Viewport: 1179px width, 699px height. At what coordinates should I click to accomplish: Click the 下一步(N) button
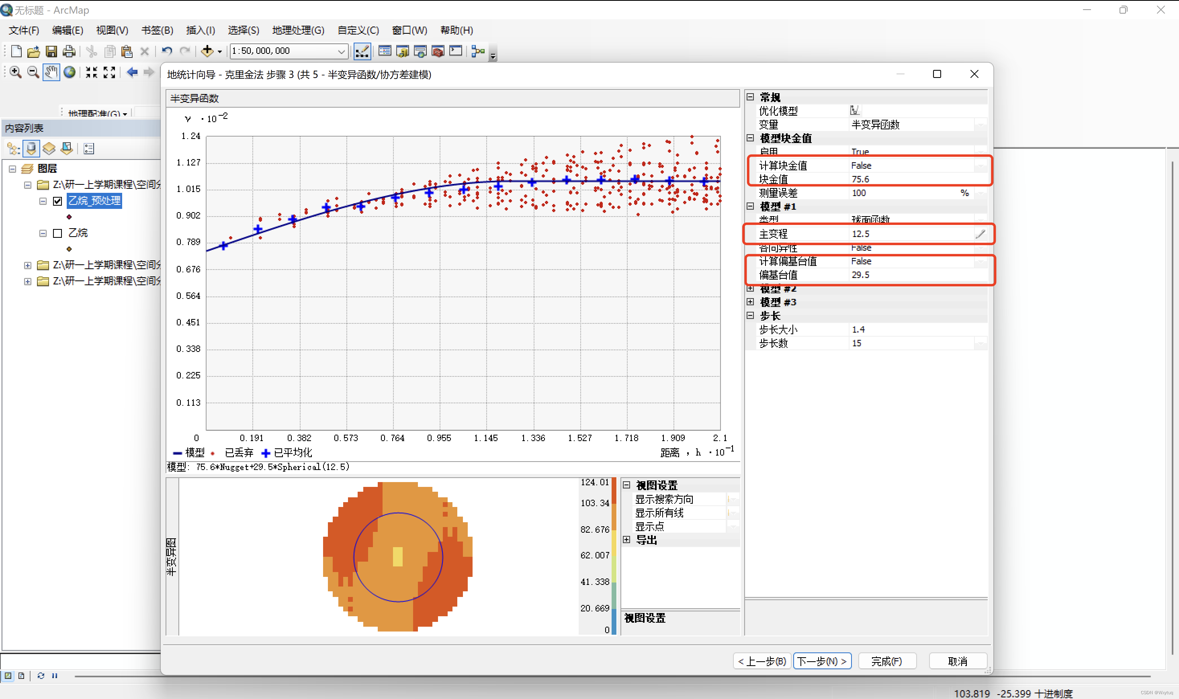pos(822,661)
